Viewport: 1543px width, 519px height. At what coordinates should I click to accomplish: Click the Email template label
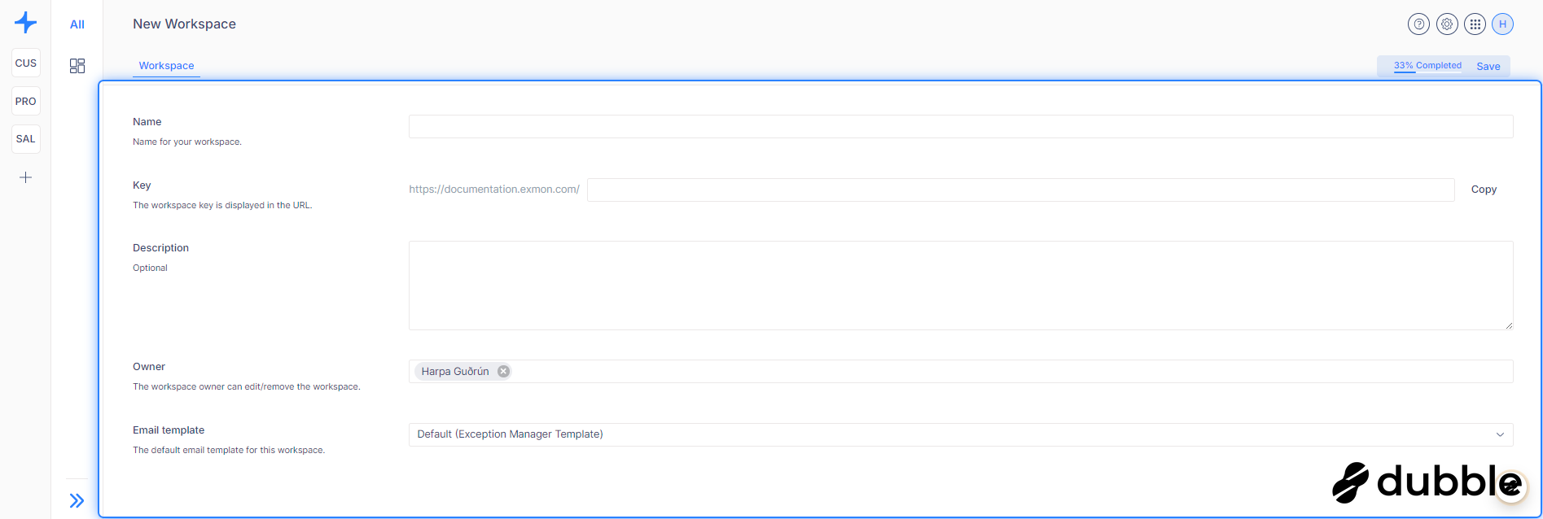[x=169, y=430]
